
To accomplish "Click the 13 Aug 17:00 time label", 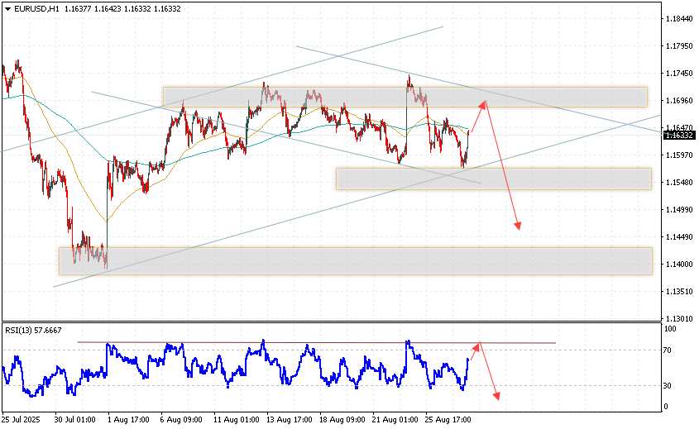I will 290,420.
